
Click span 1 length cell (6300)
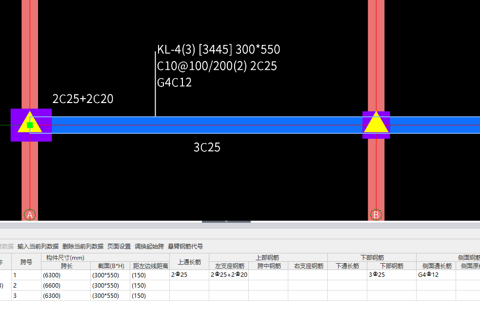(66, 275)
